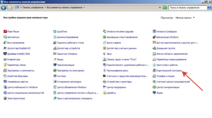Open the Электропитание icon

pyautogui.click(x=5, y=98)
